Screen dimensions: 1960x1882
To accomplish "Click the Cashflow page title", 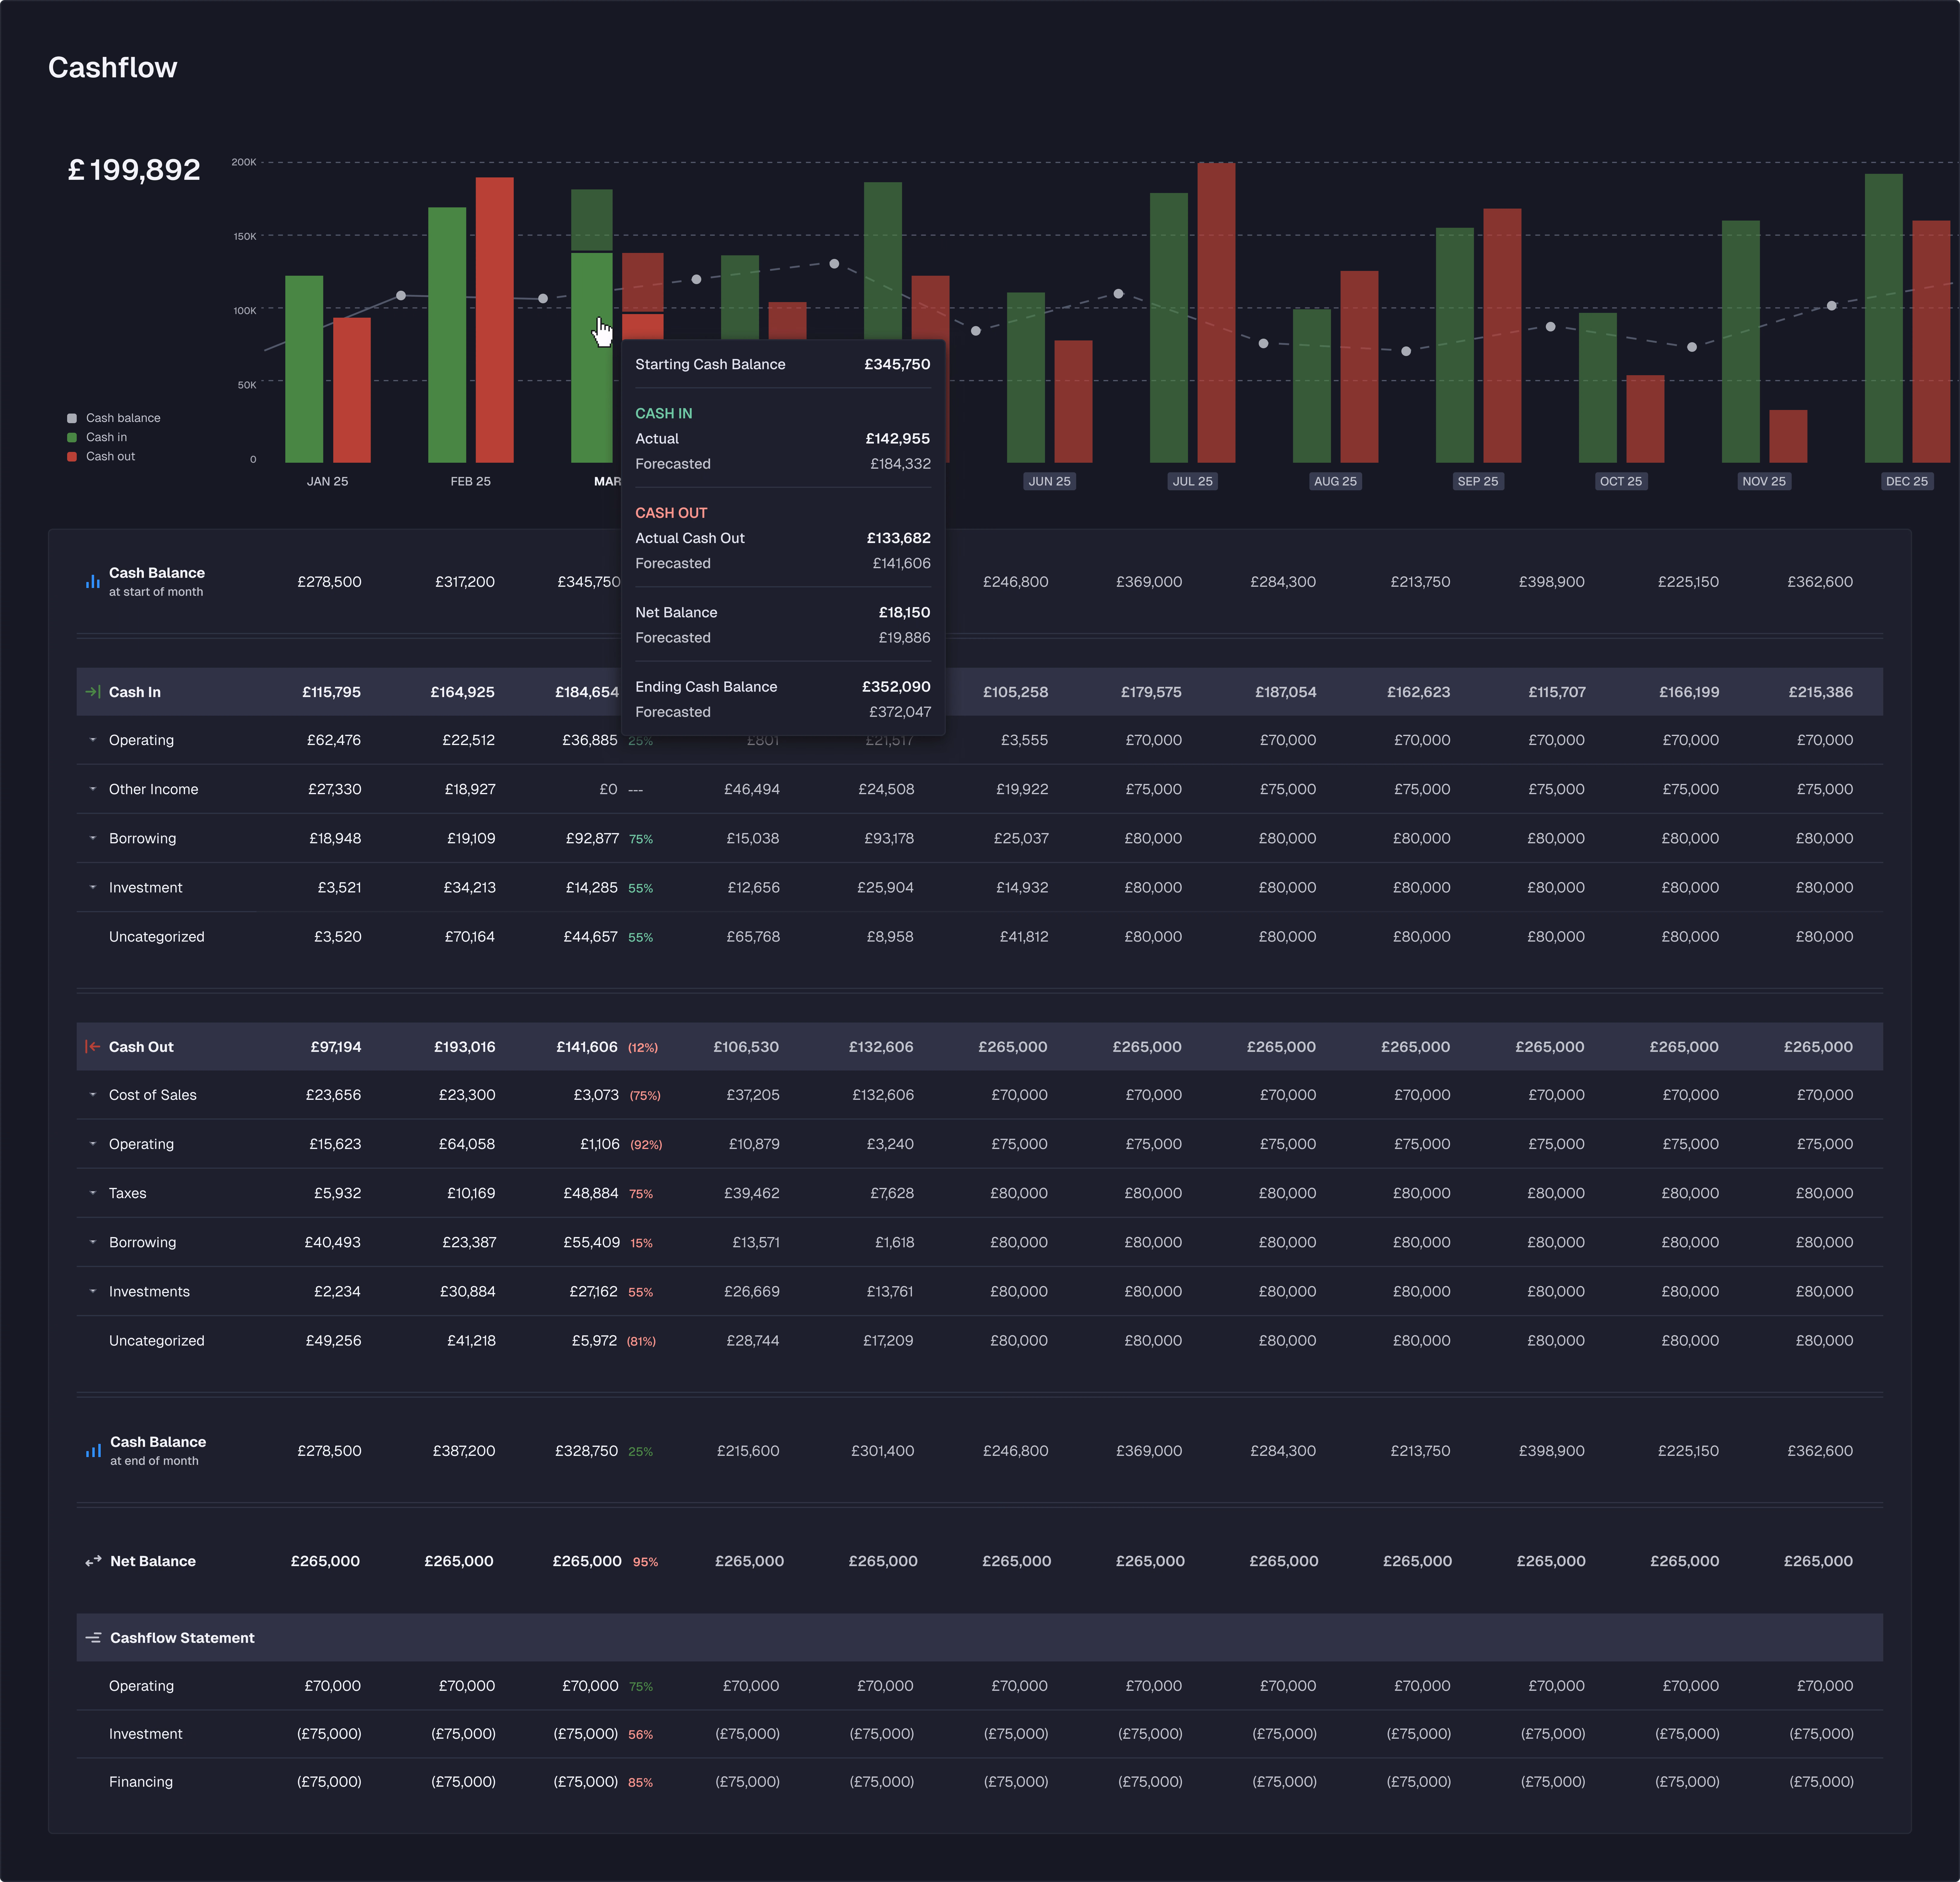I will pyautogui.click(x=113, y=67).
